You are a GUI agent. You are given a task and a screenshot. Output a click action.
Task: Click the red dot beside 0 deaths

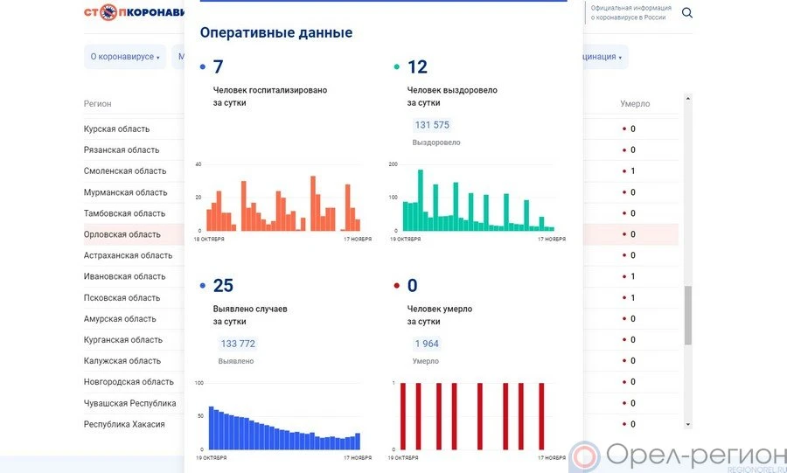(397, 286)
